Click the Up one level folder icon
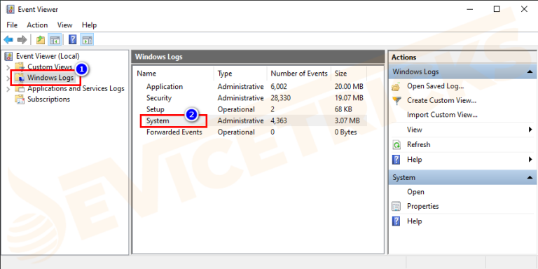 click(x=41, y=40)
